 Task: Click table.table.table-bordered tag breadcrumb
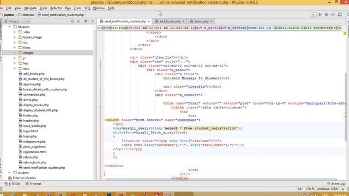[x=303, y=28]
